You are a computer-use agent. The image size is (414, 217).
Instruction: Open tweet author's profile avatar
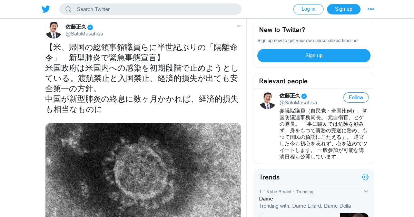[53, 30]
